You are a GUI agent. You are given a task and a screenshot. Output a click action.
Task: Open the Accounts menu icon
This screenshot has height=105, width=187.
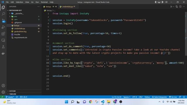(3, 85)
